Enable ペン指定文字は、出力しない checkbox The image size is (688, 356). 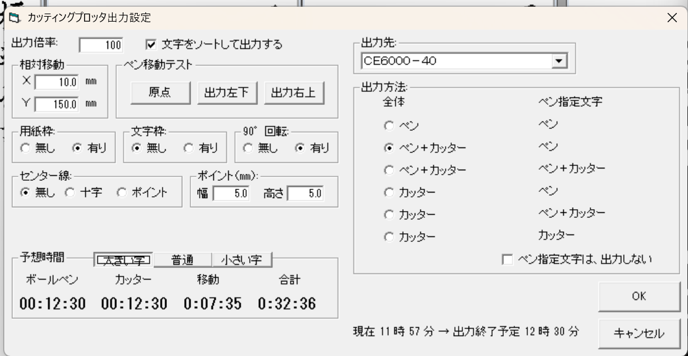pyautogui.click(x=508, y=259)
